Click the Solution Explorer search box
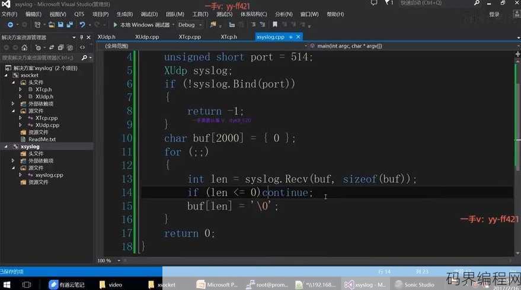The image size is (521, 290). (40, 58)
